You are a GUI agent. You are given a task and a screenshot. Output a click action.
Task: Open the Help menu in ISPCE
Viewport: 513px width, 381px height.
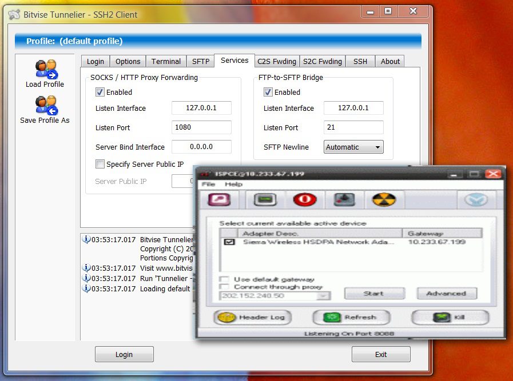point(233,185)
